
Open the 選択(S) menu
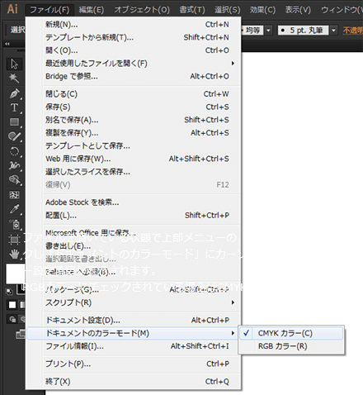[227, 10]
